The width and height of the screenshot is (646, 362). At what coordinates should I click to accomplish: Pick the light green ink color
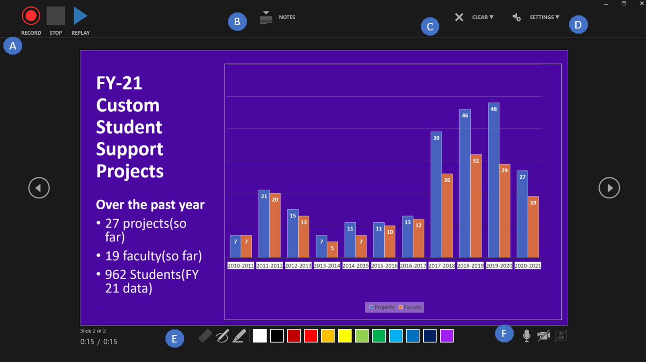362,336
